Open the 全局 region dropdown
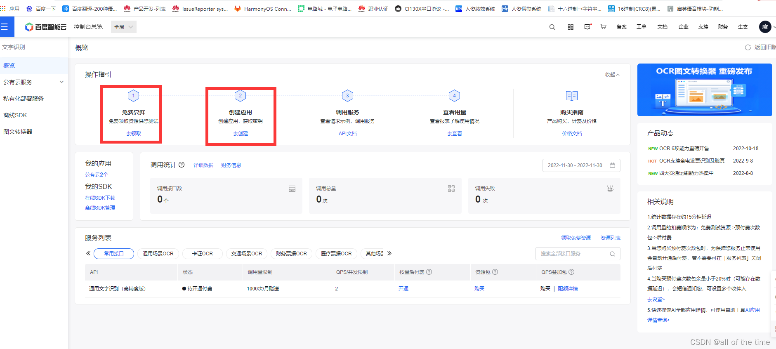Image resolution: width=776 pixels, height=349 pixels. coord(123,27)
